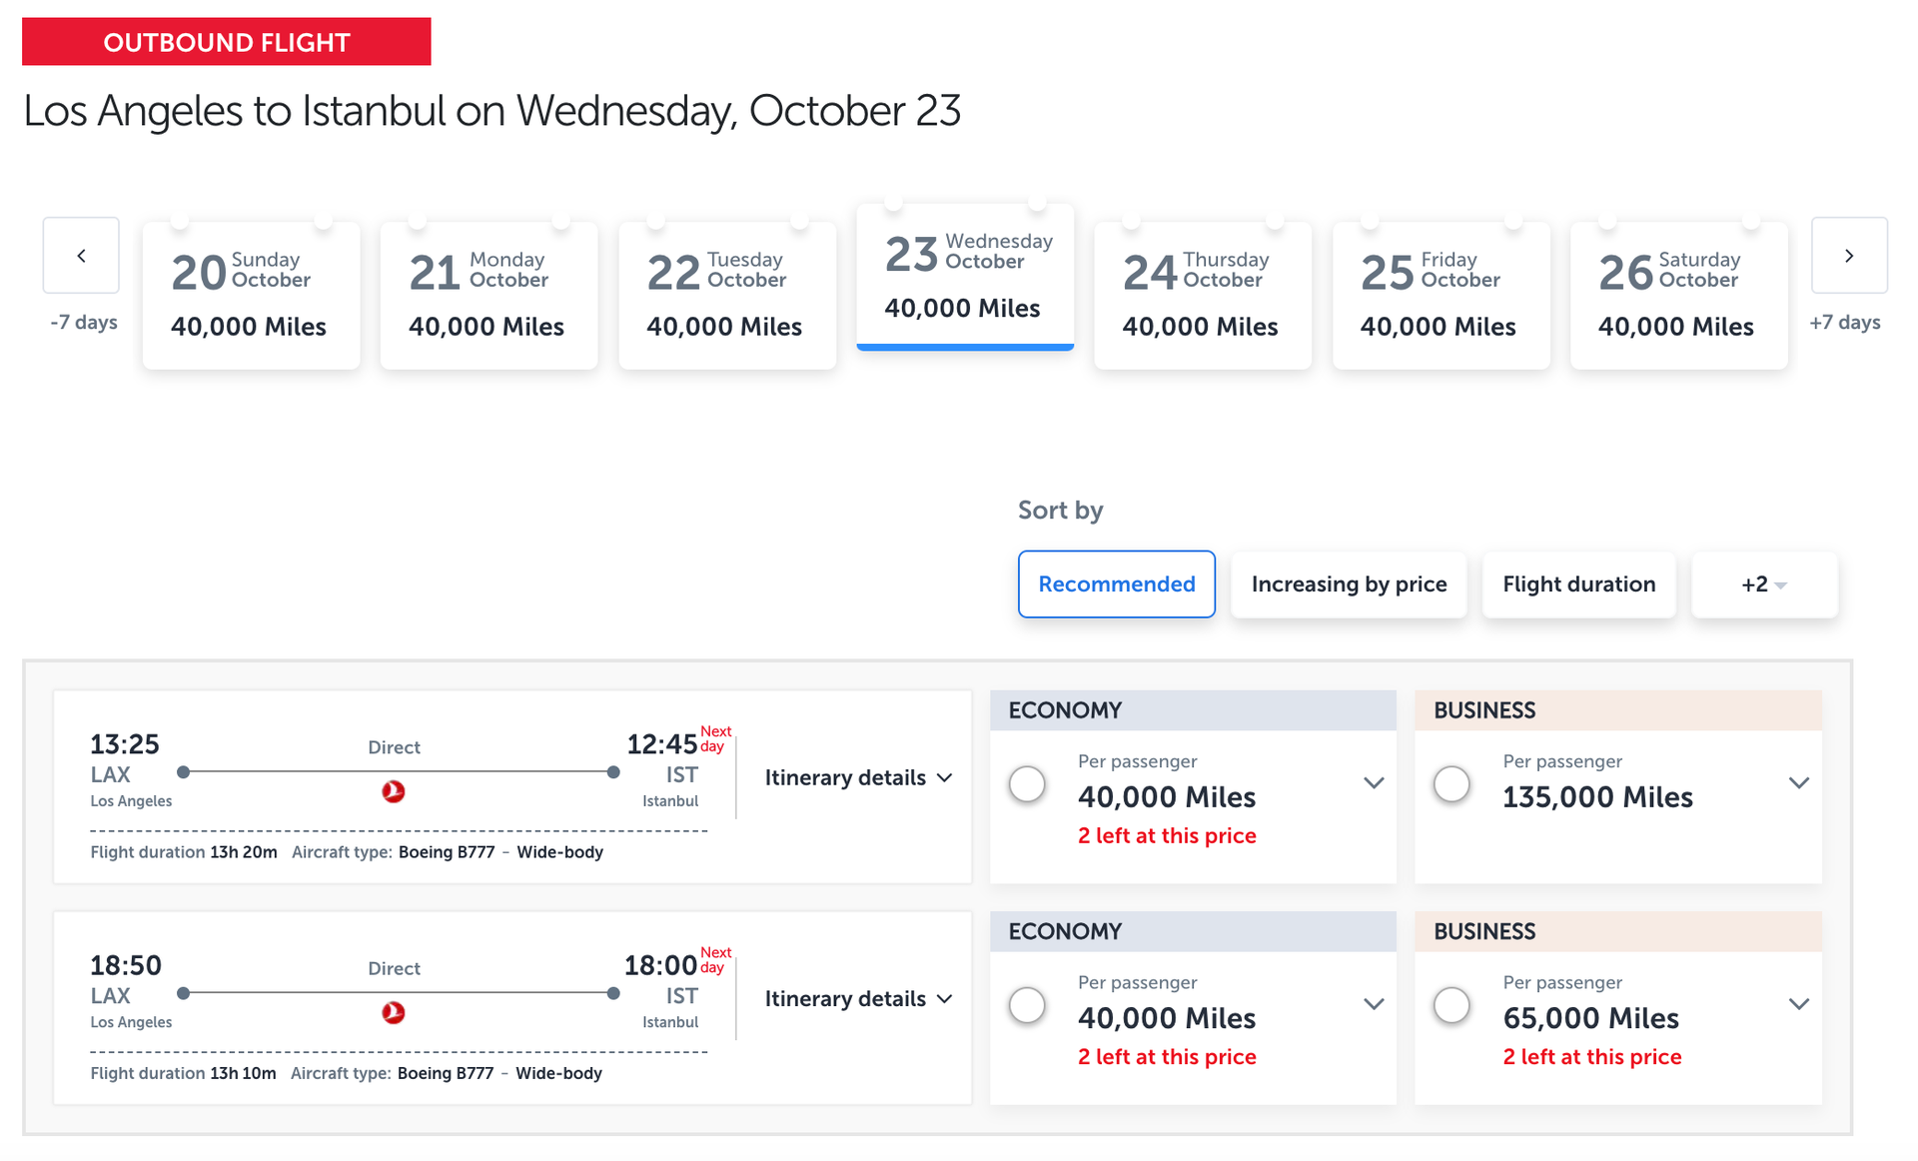1918x1161 pixels.
Task: Select Business fare of 65,000 Miles
Action: click(x=1451, y=1005)
